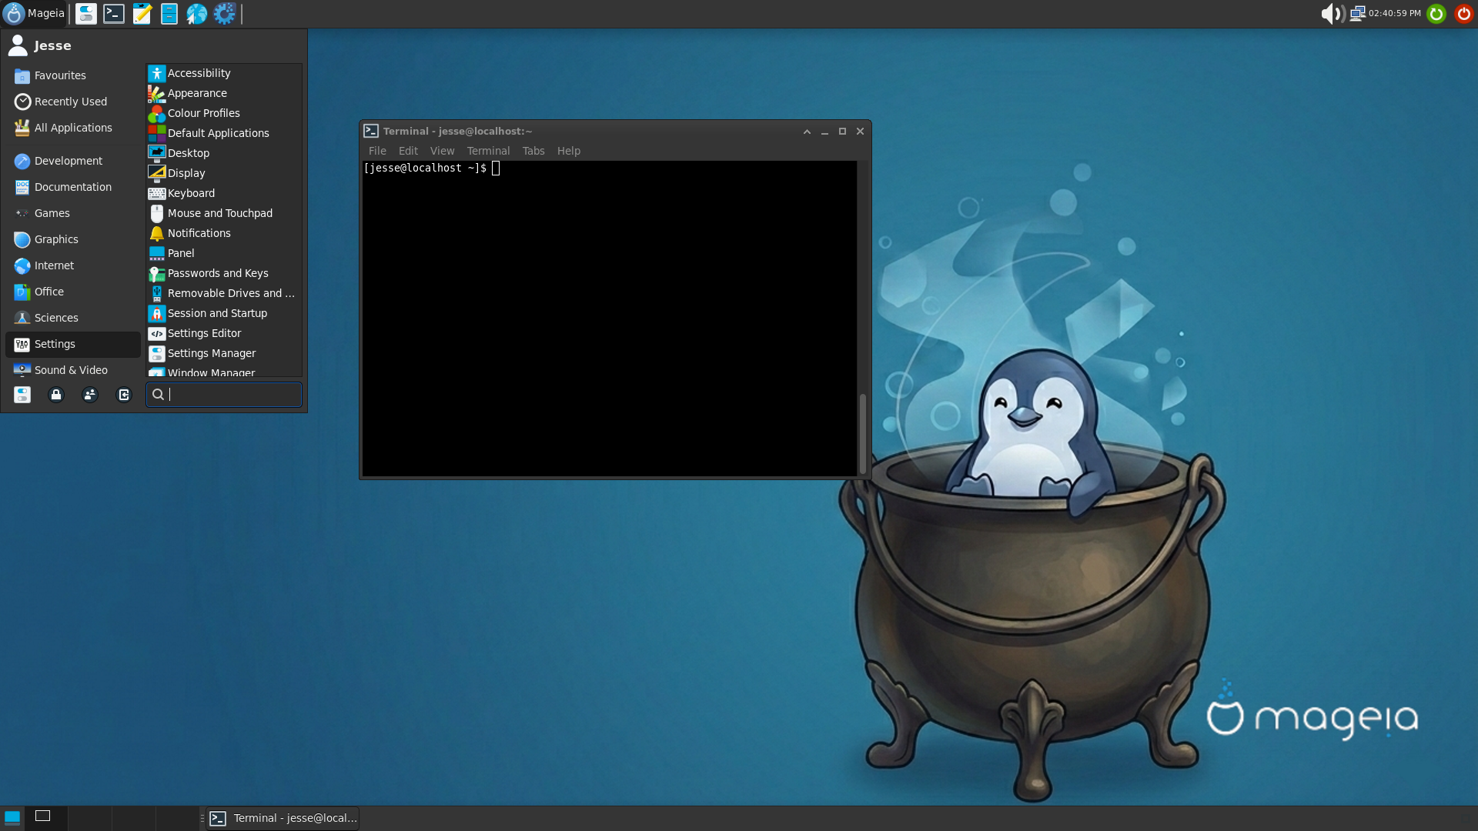Open the terminal's Help menu
Image resolution: width=1478 pixels, height=831 pixels.
[x=569, y=151]
